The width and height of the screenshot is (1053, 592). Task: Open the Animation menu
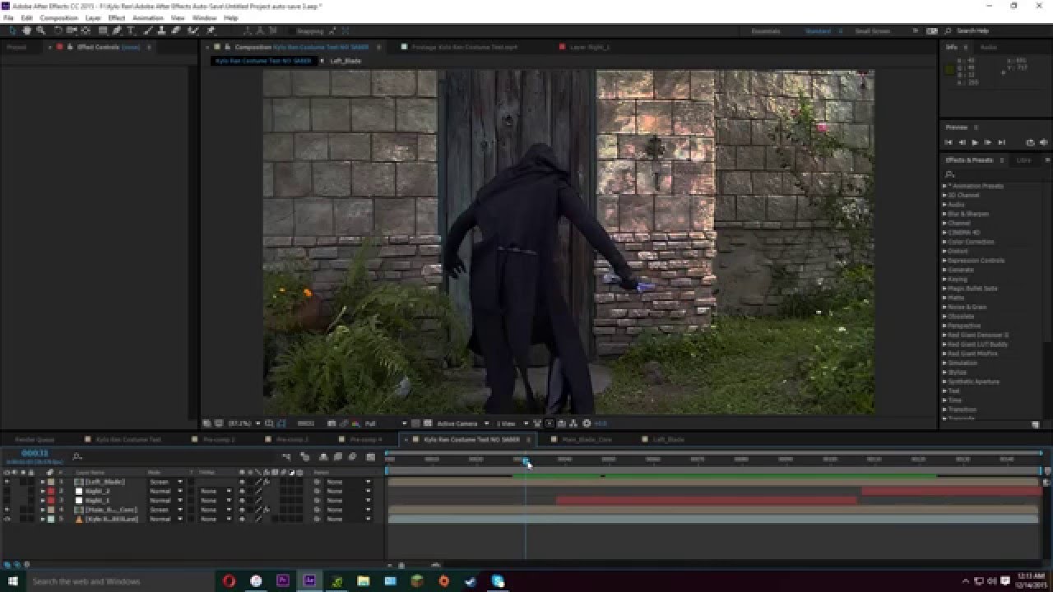click(x=148, y=17)
